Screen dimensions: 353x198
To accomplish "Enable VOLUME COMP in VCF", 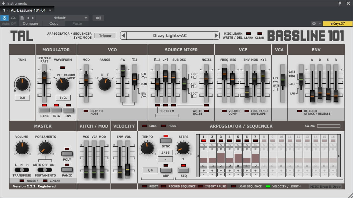I will tap(224, 111).
